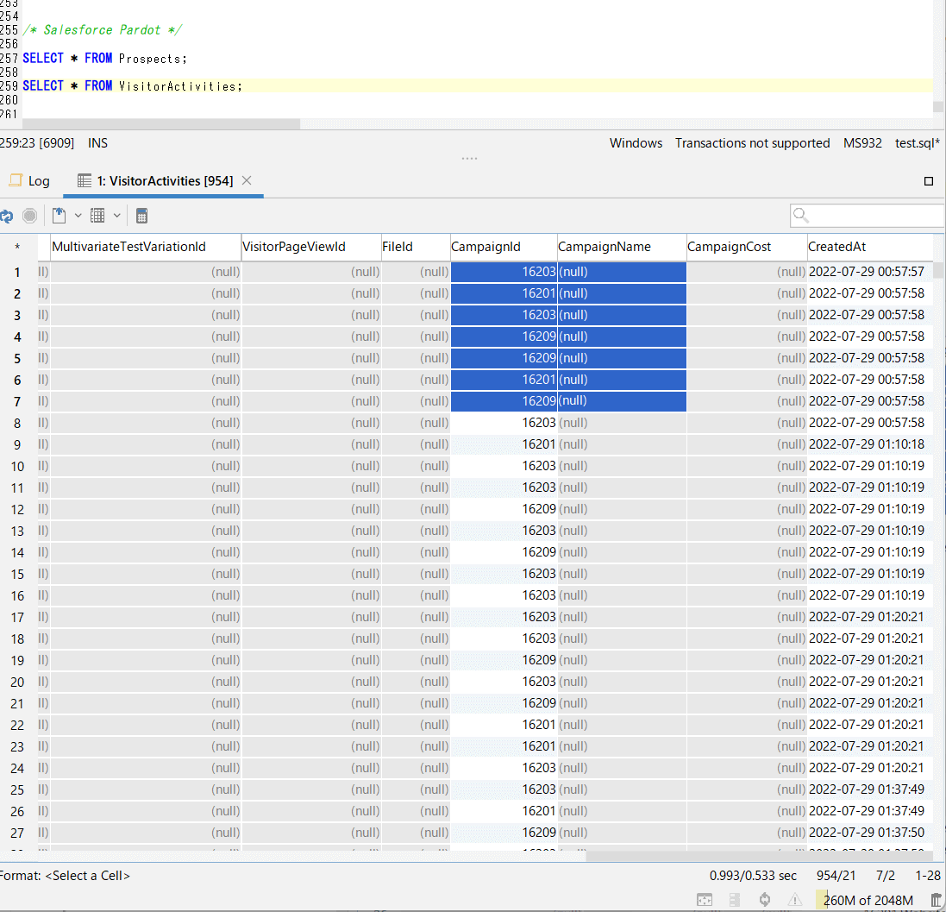Maximize the results panel using square icon

tap(929, 181)
